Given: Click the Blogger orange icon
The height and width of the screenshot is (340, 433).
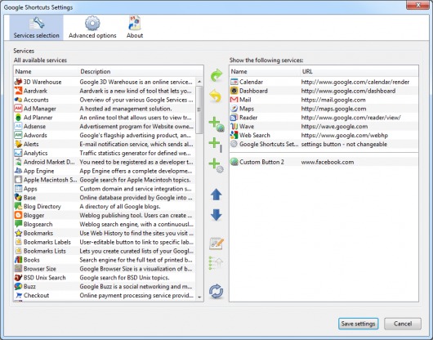Looking at the screenshot, I should pos(18,215).
